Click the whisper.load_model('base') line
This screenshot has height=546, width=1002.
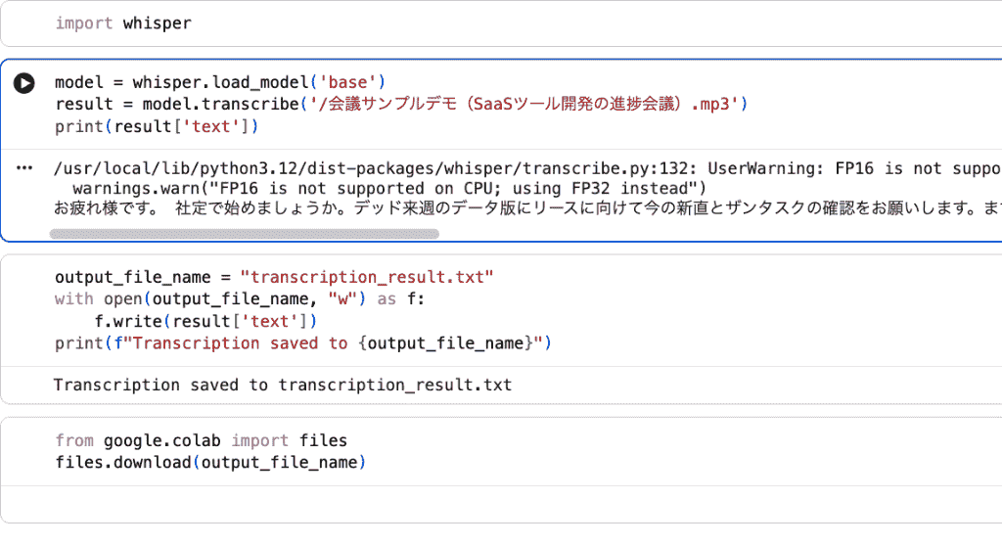(x=220, y=82)
